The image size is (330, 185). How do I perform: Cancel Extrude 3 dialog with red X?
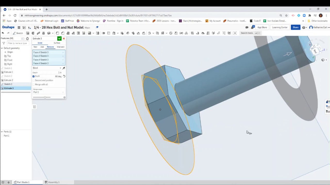point(64,39)
